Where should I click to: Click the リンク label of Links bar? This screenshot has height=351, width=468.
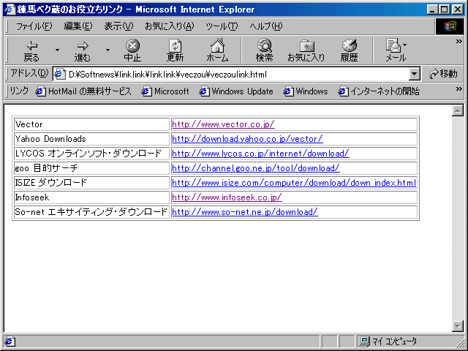coord(19,91)
